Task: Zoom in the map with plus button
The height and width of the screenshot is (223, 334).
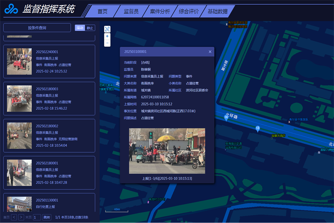Action: pos(107,36)
